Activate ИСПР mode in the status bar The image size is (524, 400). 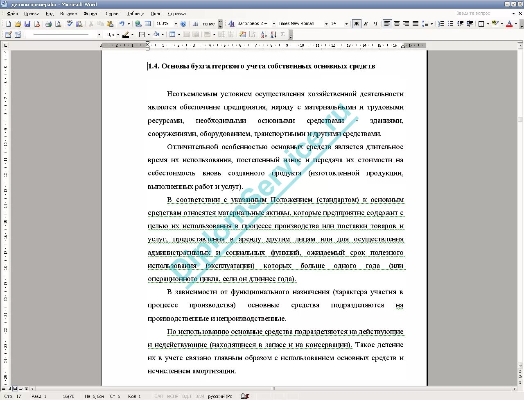tap(172, 396)
